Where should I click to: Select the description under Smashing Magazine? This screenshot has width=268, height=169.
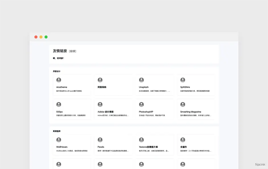(196, 115)
